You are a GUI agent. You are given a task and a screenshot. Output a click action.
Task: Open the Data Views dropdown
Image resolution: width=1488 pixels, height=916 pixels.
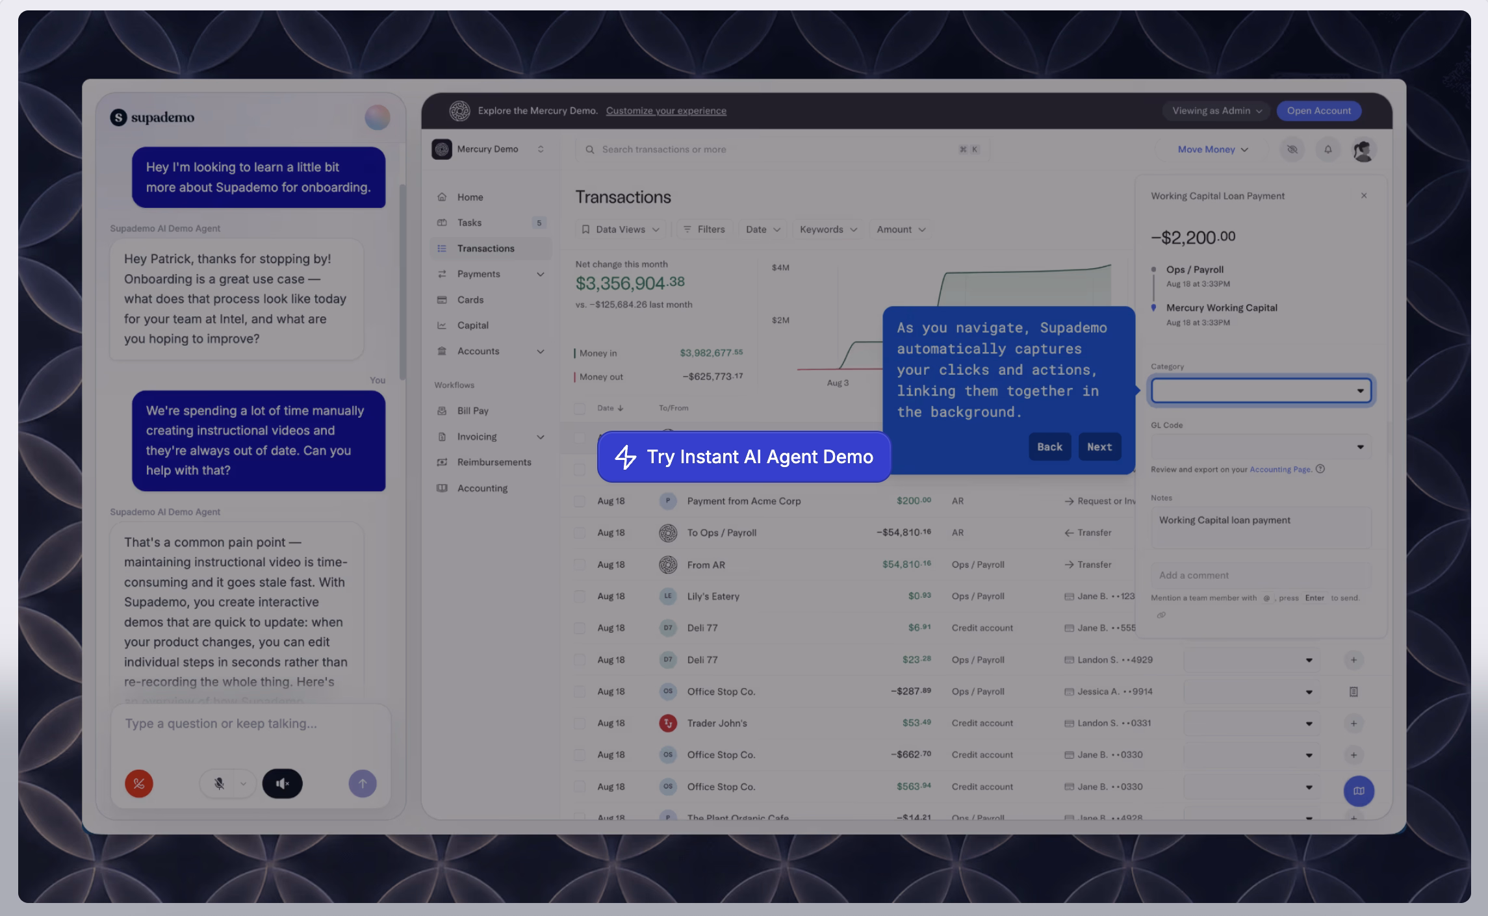tap(621, 229)
